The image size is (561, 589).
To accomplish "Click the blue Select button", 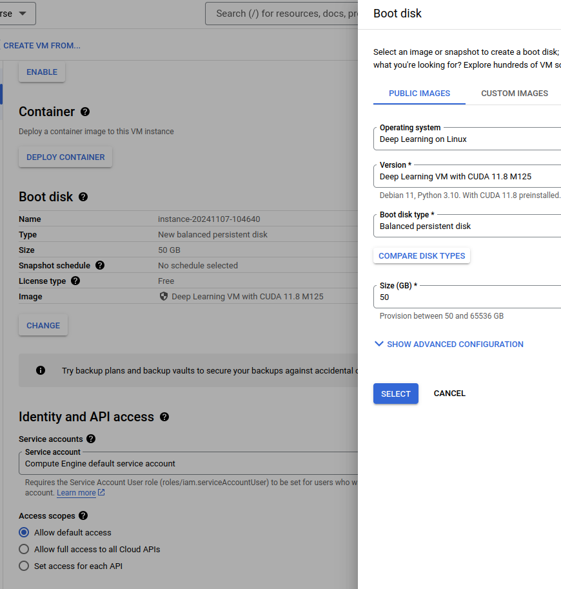I will click(396, 394).
